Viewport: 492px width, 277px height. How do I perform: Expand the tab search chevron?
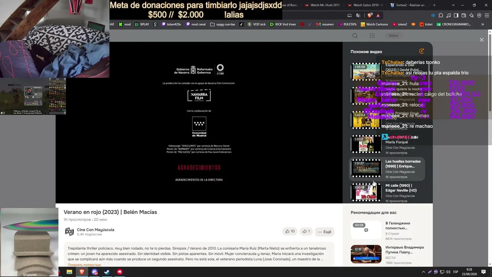[453, 5]
